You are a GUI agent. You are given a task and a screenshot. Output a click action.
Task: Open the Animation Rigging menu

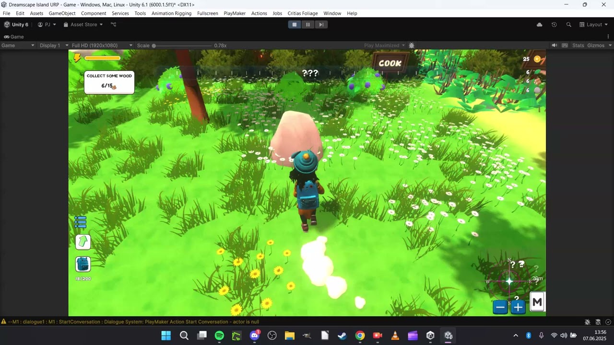[x=171, y=13]
